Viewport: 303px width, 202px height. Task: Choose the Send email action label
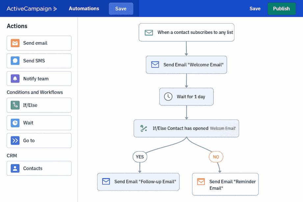point(35,43)
